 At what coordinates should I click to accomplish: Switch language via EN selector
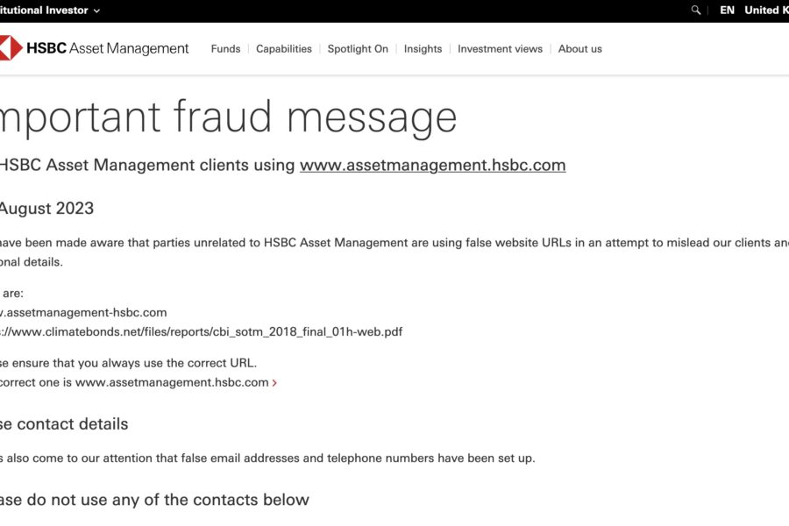(727, 10)
